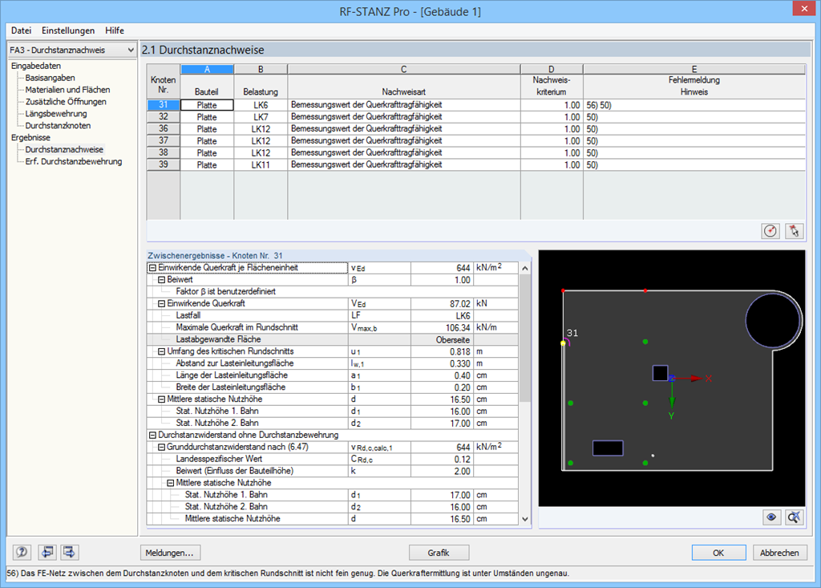Select Materialien und Flächen tree item
Viewport: 821px width, 588px height.
[67, 90]
